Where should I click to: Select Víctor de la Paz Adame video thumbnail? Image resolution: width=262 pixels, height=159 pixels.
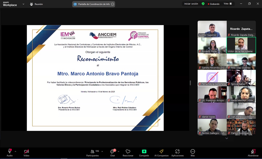pyautogui.click(x=241, y=45)
